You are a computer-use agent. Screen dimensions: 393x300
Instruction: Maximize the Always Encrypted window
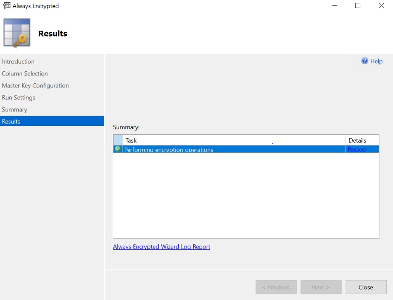[x=358, y=6]
